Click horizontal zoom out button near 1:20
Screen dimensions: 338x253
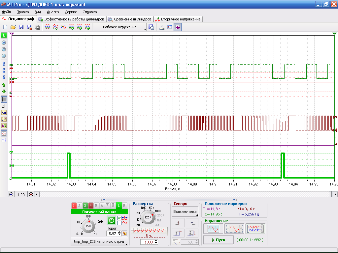click(11, 194)
